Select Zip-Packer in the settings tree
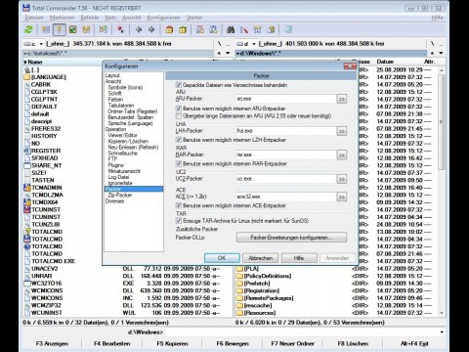 coord(120,195)
